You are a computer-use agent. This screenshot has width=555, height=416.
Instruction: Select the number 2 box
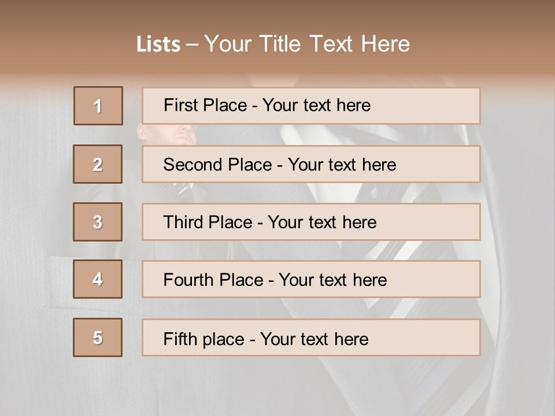[98, 164]
